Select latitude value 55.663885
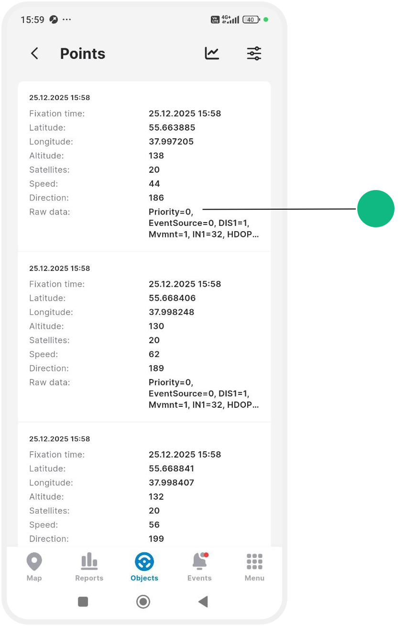This screenshot has width=406, height=626. (172, 128)
